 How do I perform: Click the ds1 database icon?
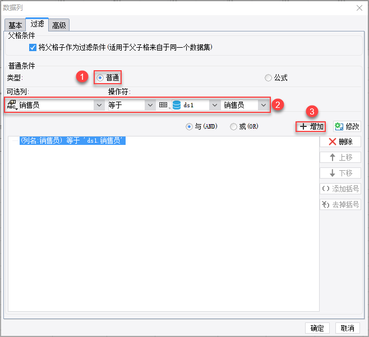(x=177, y=105)
